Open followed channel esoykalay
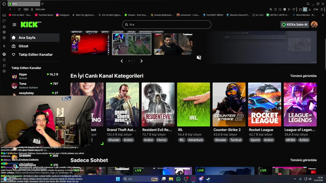Screen dimensions: 326x183 [x=35, y=93]
